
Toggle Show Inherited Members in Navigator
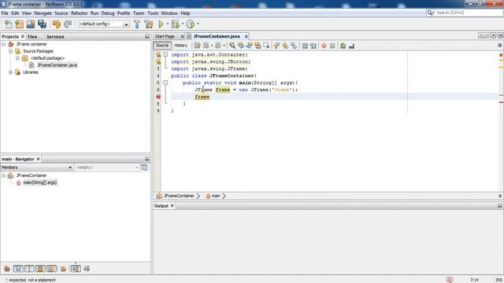[x=7, y=269]
